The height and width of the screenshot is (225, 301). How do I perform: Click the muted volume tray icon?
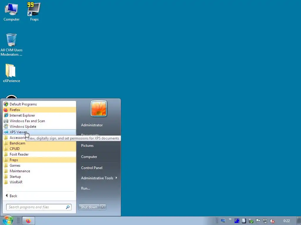point(272,221)
